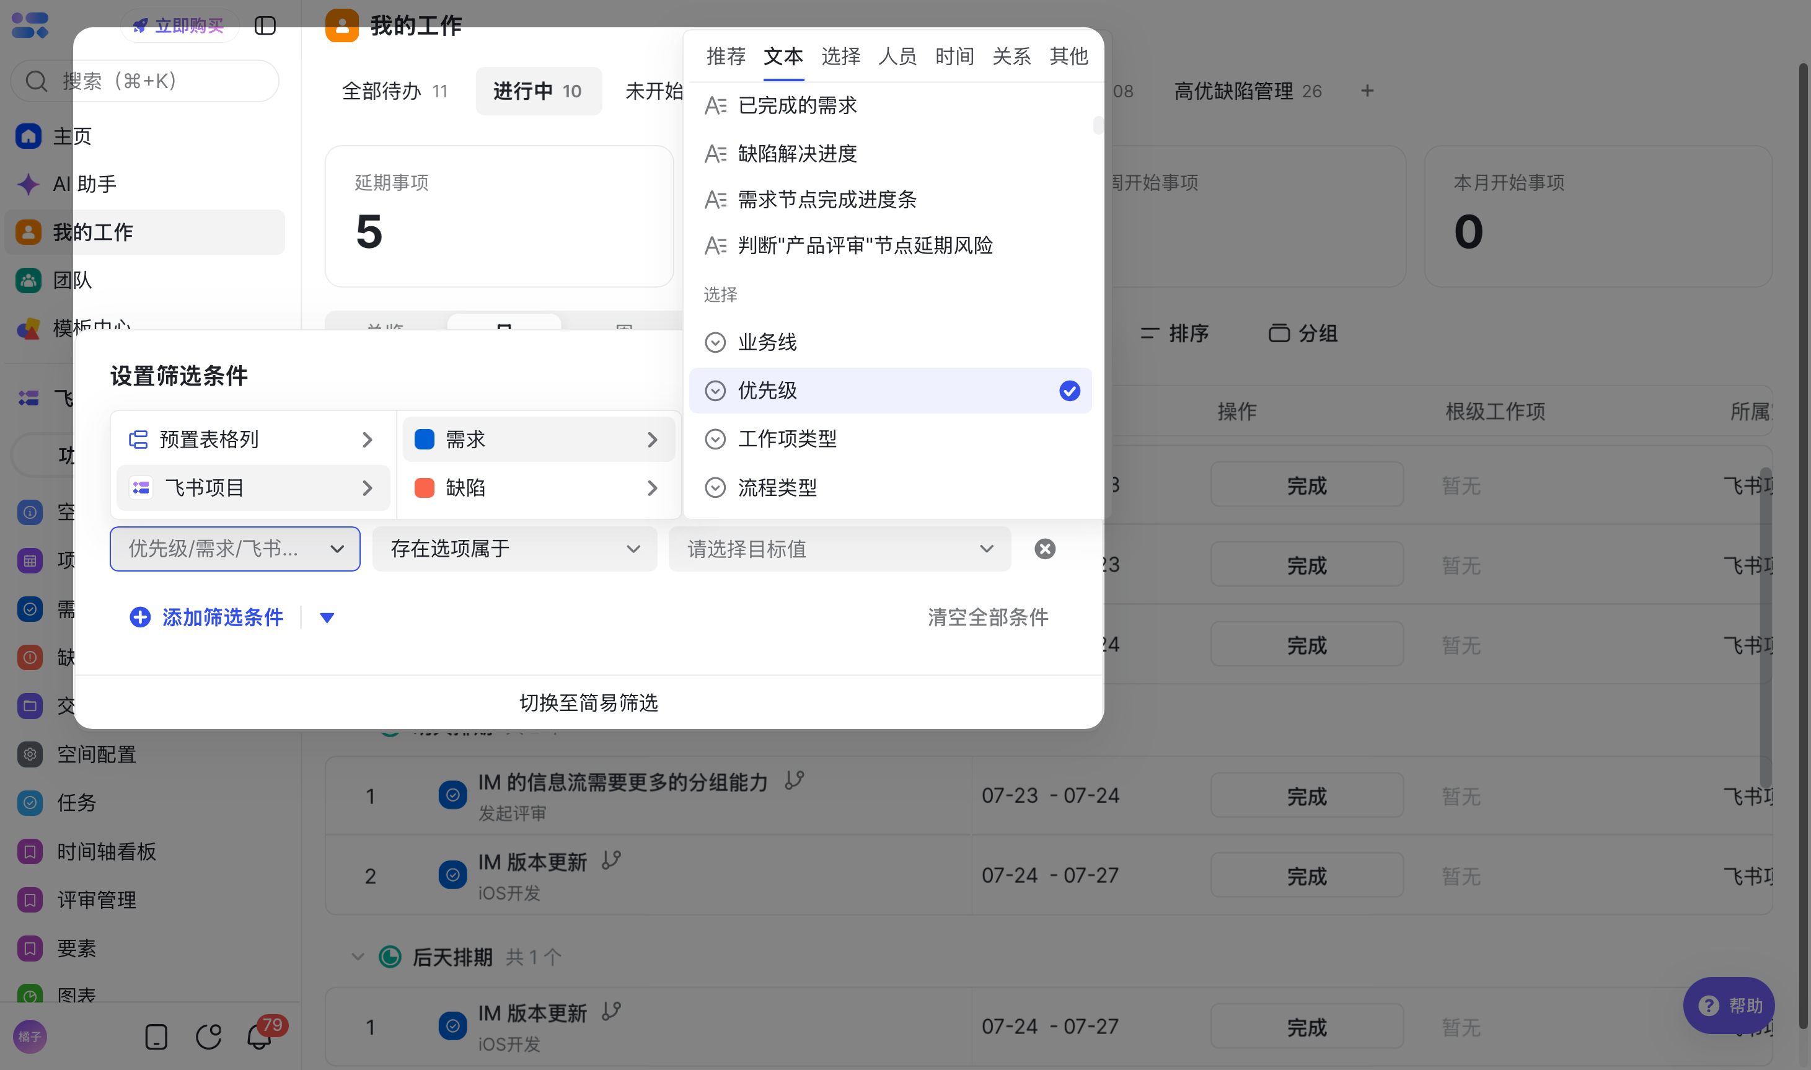Viewport: 1811px width, 1070px height.
Task: Choose the 需求节点完成进度条 field
Action: pos(890,200)
